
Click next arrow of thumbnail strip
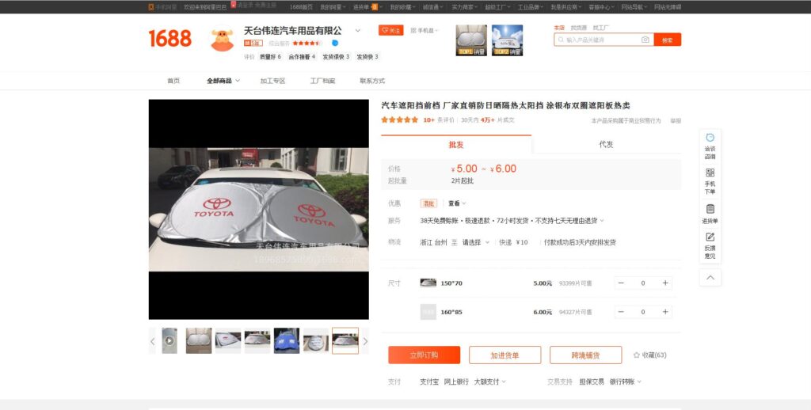click(x=365, y=341)
